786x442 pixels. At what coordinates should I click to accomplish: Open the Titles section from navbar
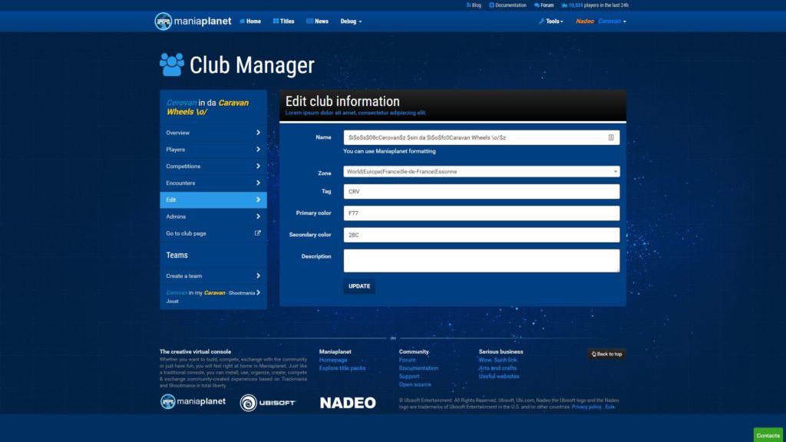click(283, 21)
